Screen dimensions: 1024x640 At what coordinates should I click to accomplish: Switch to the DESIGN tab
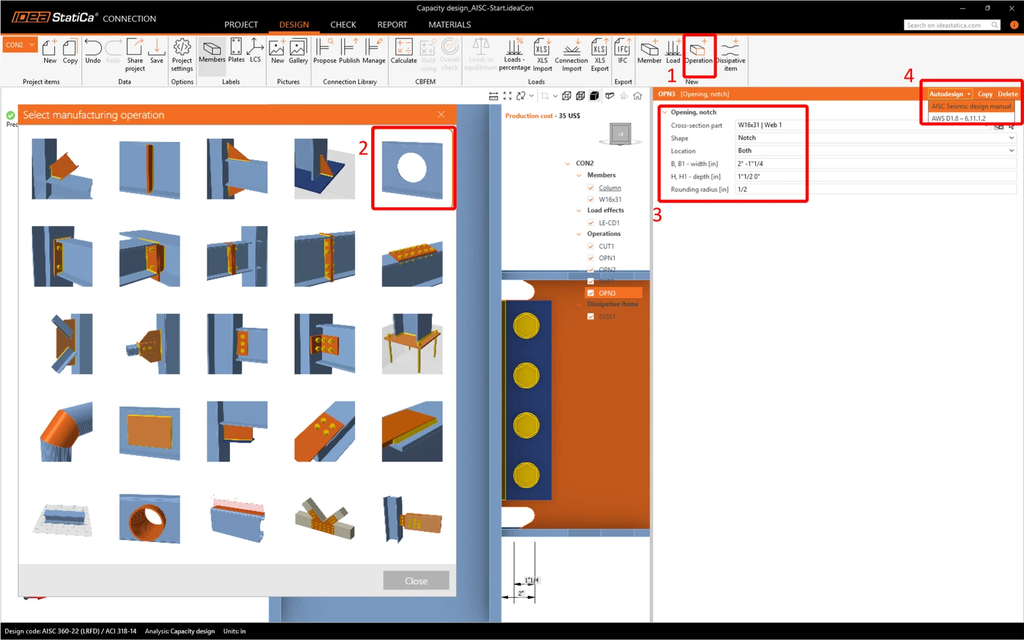click(294, 24)
